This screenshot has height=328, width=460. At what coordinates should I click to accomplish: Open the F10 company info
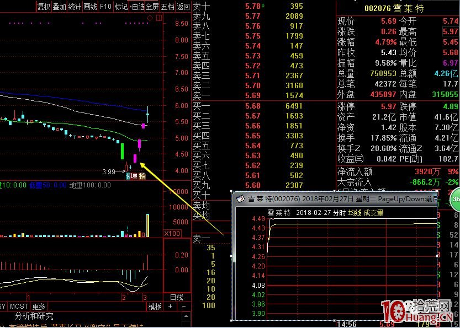[x=105, y=7]
